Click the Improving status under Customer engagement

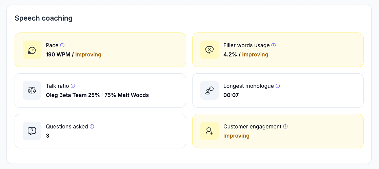236,136
